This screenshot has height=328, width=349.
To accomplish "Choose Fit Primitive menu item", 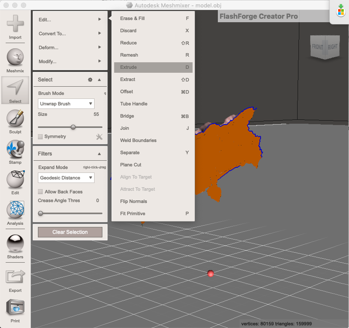I will coord(153,213).
